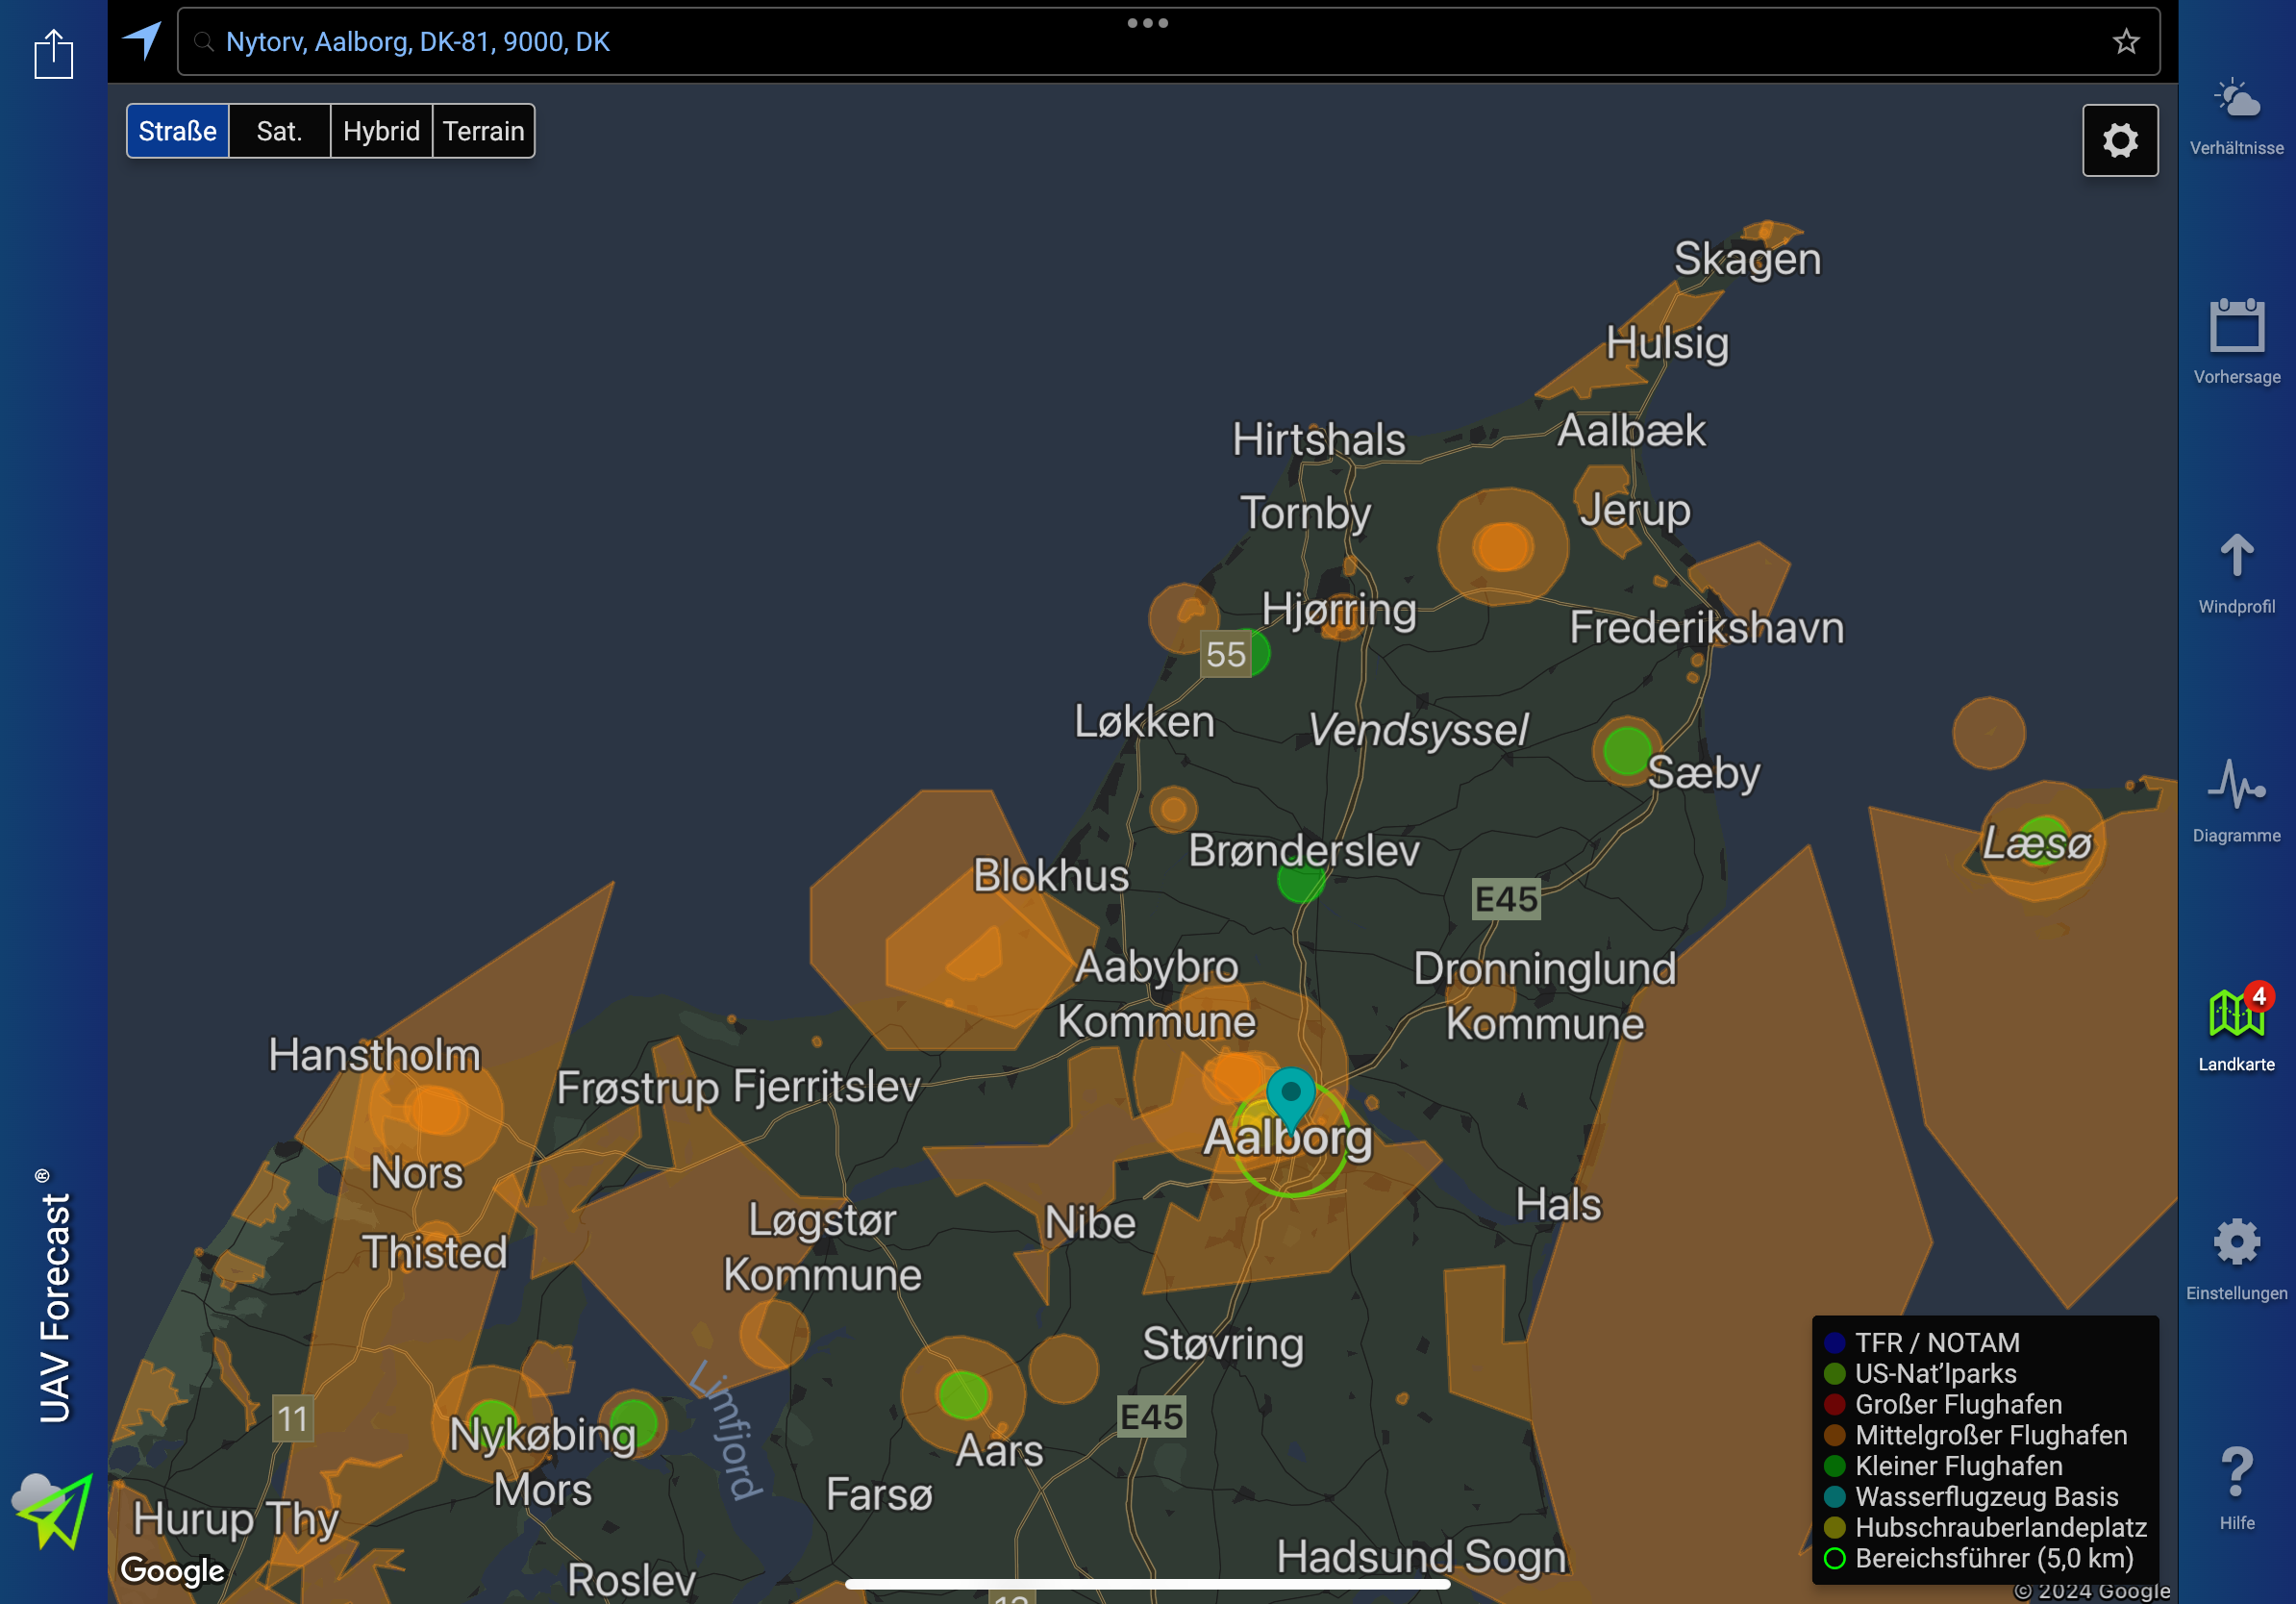Click the Hanstholm map label

pos(374,1055)
